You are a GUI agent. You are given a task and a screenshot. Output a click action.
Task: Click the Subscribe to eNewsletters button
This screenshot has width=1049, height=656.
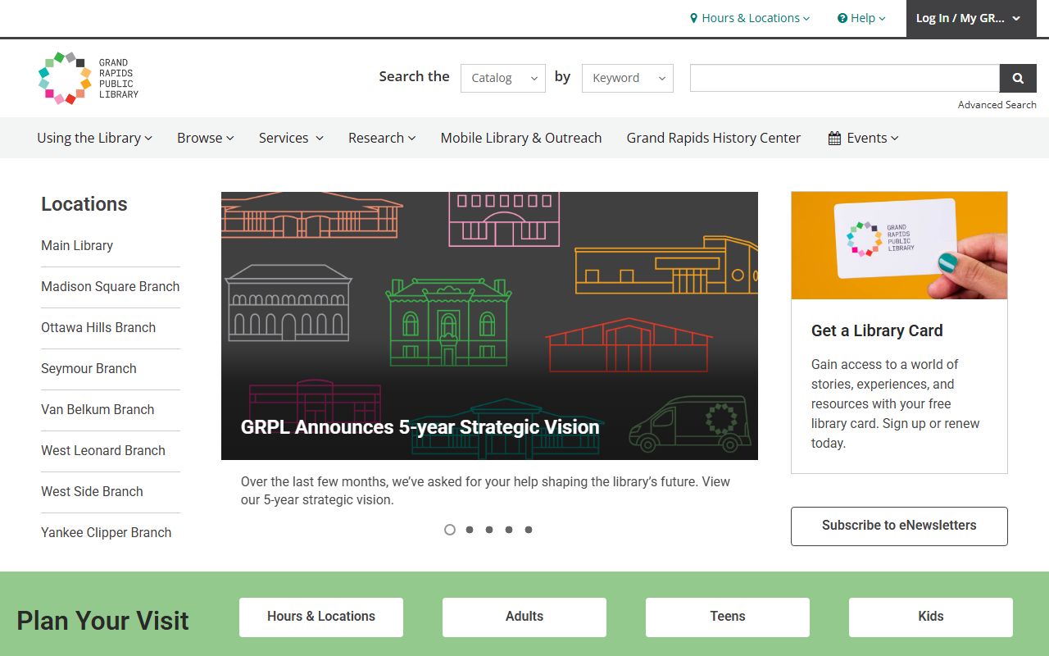(899, 526)
